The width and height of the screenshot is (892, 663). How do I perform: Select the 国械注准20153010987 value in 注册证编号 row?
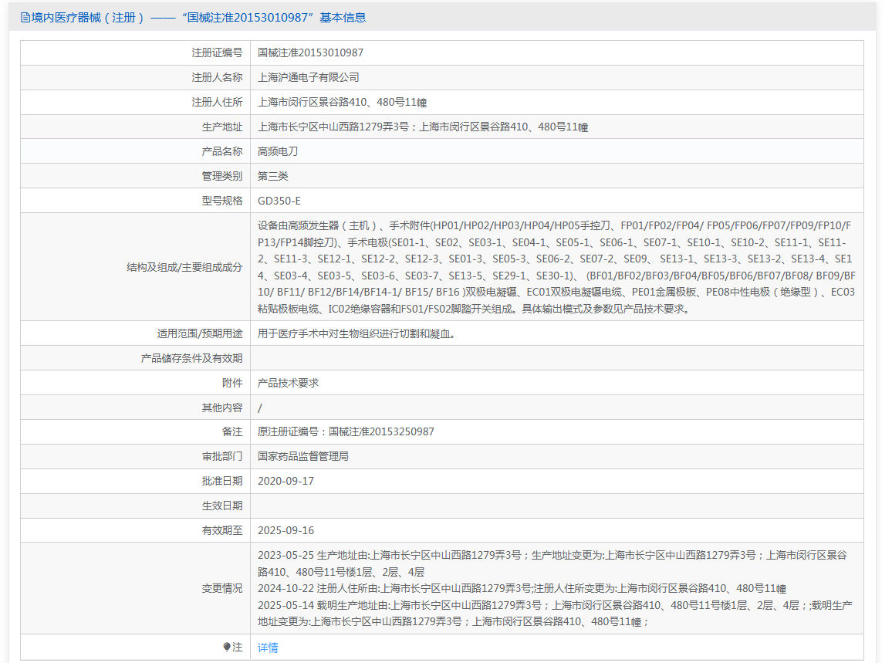[x=311, y=53]
